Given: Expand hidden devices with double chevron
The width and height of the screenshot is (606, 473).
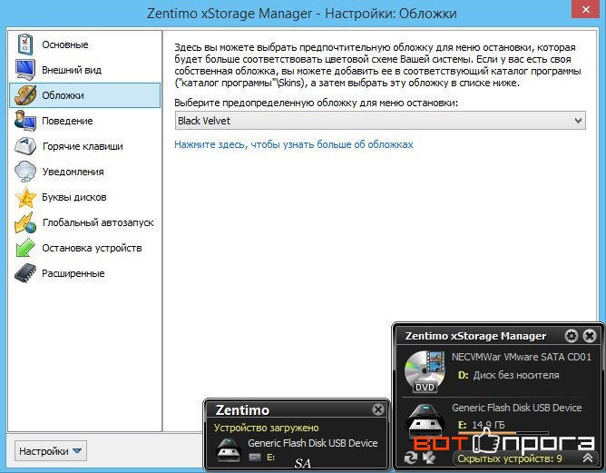Looking at the screenshot, I should tap(588, 458).
